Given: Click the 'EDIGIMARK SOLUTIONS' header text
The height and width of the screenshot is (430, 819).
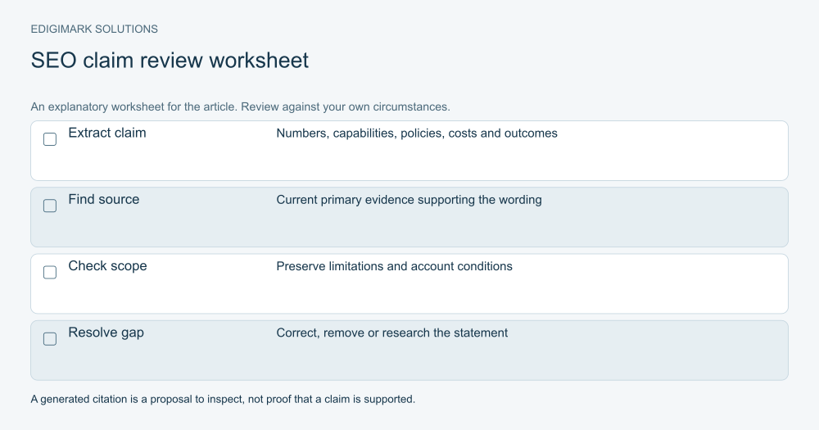Looking at the screenshot, I should pos(94,29).
